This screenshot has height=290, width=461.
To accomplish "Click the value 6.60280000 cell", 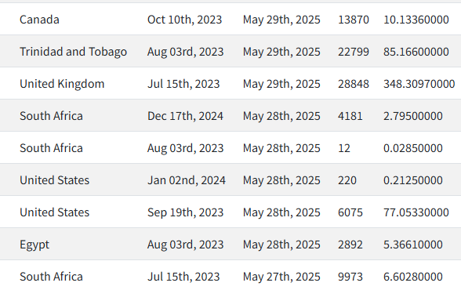I will (x=412, y=277).
